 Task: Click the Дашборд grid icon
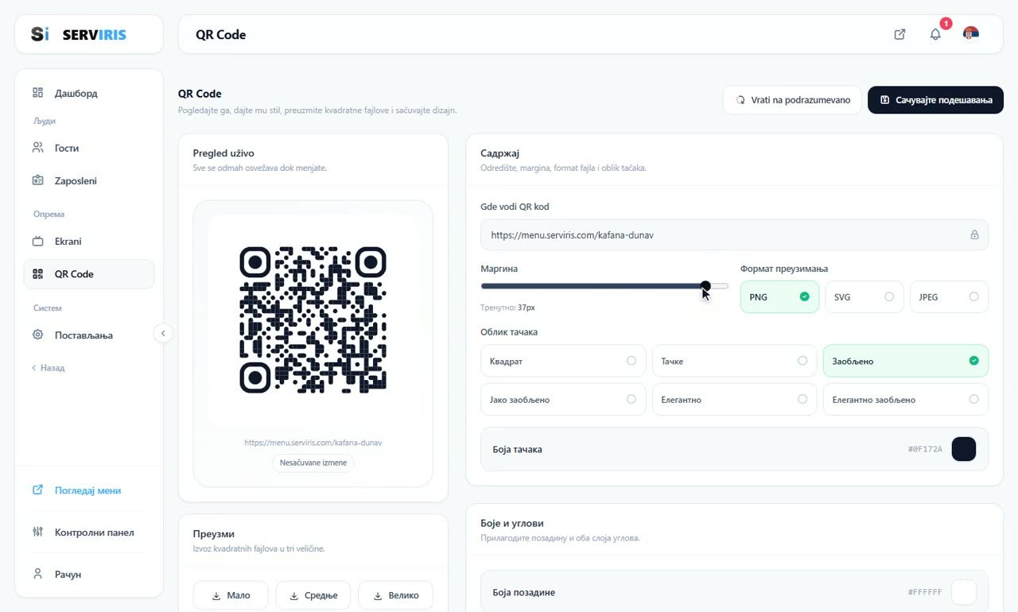[x=37, y=93]
